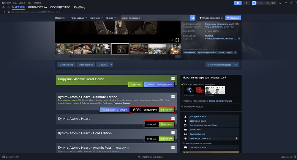297x160 pixels.
Task: Click inside the store search field
Action: (155, 18)
